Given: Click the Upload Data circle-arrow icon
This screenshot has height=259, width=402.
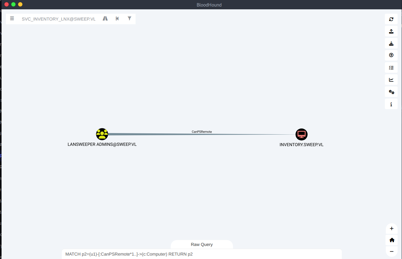Looking at the screenshot, I should coord(391,55).
